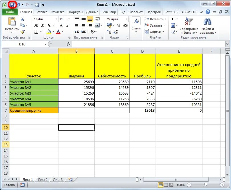Zoom out with the minus button

point(189,185)
